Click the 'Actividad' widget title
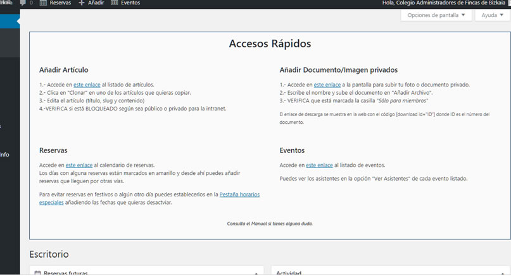 289,273
